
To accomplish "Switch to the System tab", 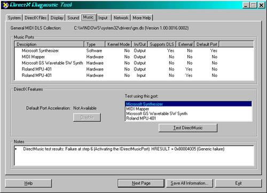I will (x=14, y=18).
